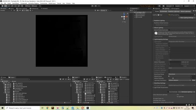
Task: Toggle Scene lighting bulb icon
Action: (x=17, y=10)
